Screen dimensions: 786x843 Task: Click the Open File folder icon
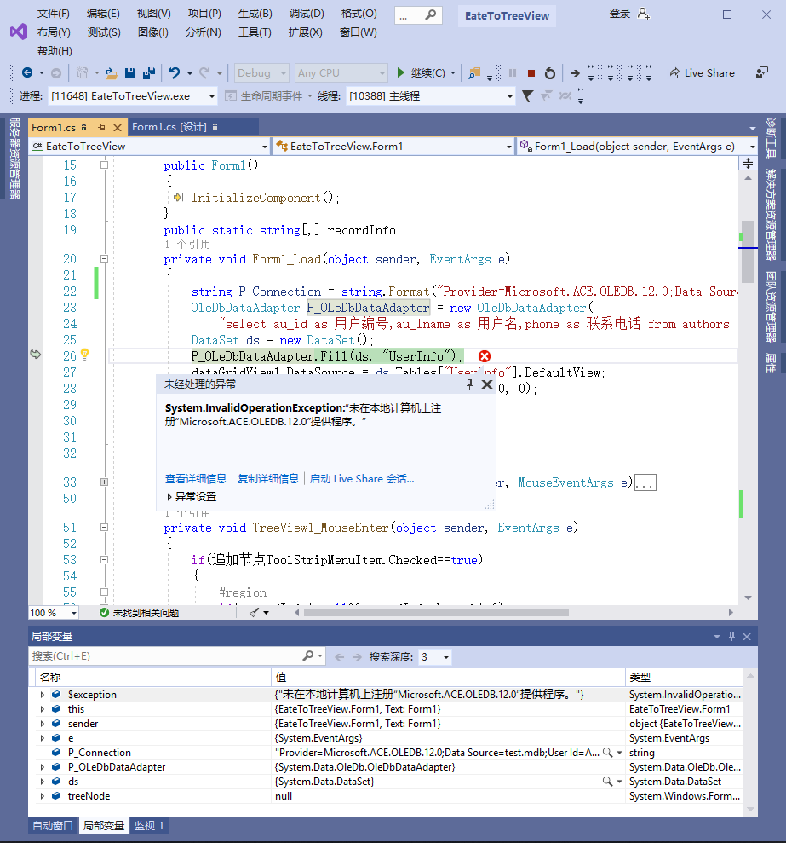pyautogui.click(x=112, y=73)
